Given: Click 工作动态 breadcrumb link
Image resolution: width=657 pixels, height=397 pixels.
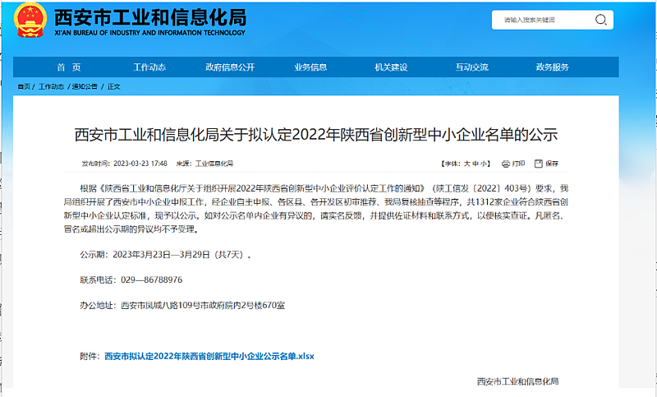Looking at the screenshot, I should point(51,86).
